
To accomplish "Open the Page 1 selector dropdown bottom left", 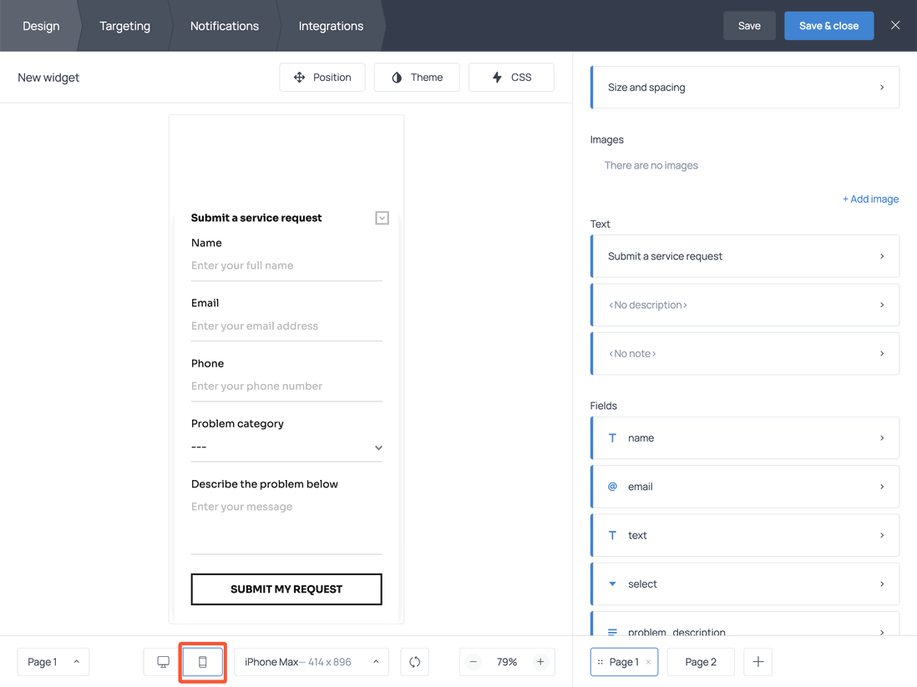I will pyautogui.click(x=53, y=661).
